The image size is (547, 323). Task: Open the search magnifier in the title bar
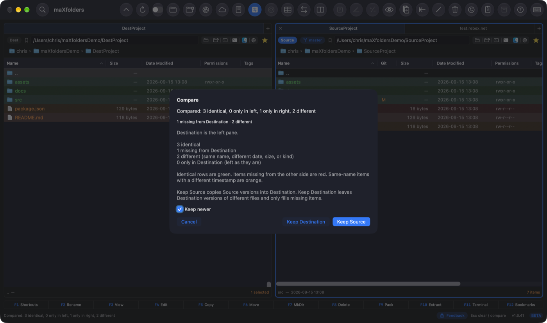43,10
